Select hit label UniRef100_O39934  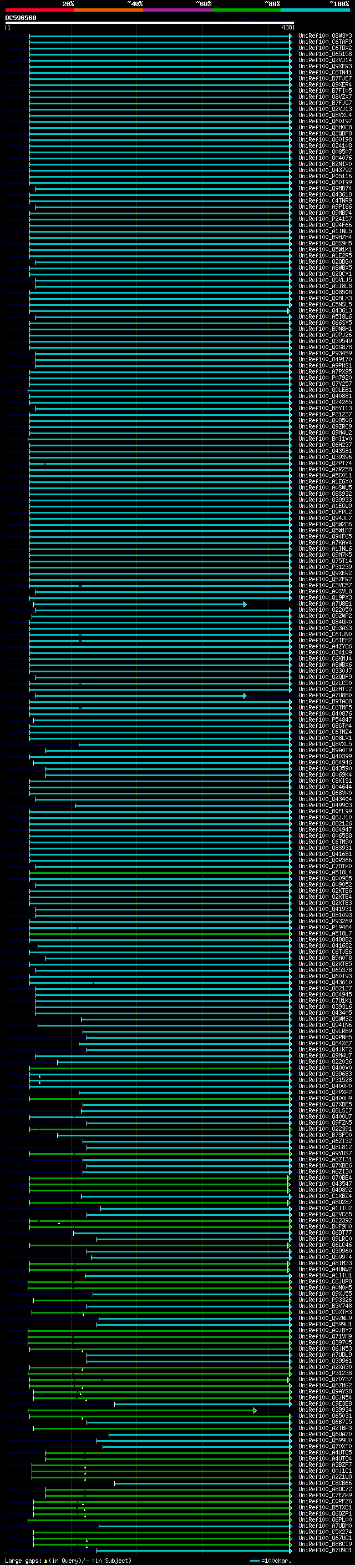[x=325, y=1410]
